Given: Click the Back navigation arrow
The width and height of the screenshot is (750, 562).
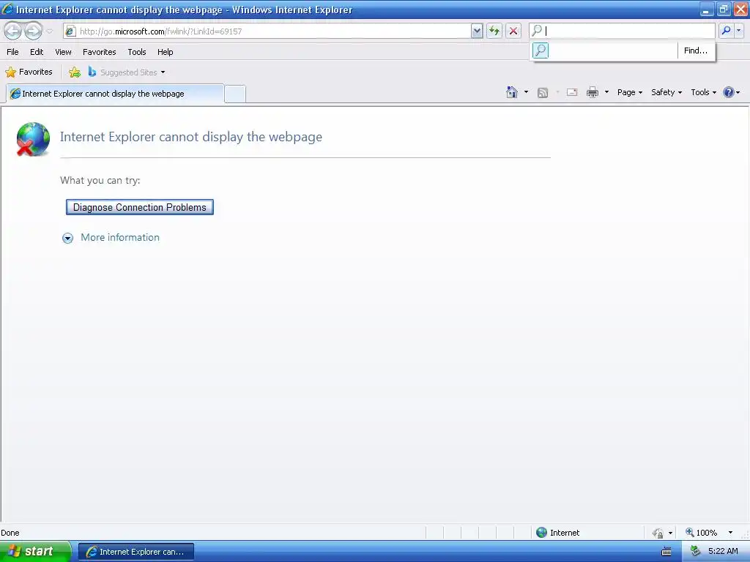Looking at the screenshot, I should (x=13, y=31).
